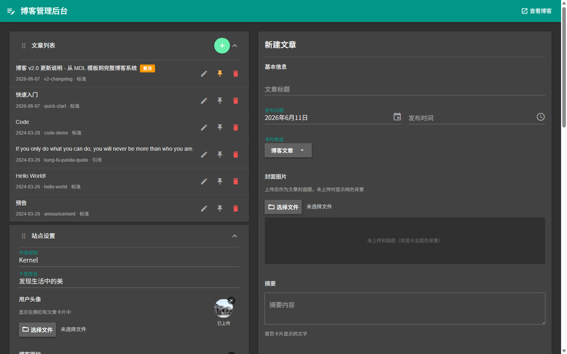This screenshot has height=354, width=567.
Task: Open the 博客管理后台 menu icon
Action: 11,11
